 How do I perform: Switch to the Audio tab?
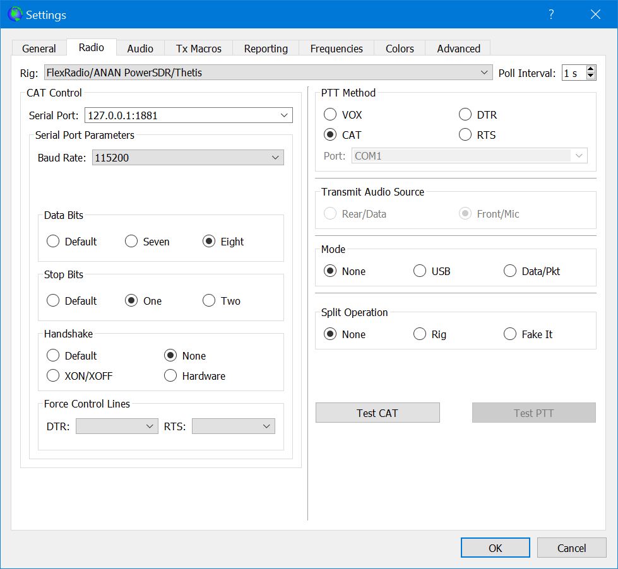coord(140,49)
